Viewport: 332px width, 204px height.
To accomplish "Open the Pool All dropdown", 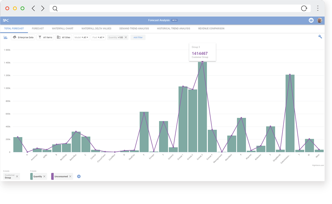I will tap(98, 37).
